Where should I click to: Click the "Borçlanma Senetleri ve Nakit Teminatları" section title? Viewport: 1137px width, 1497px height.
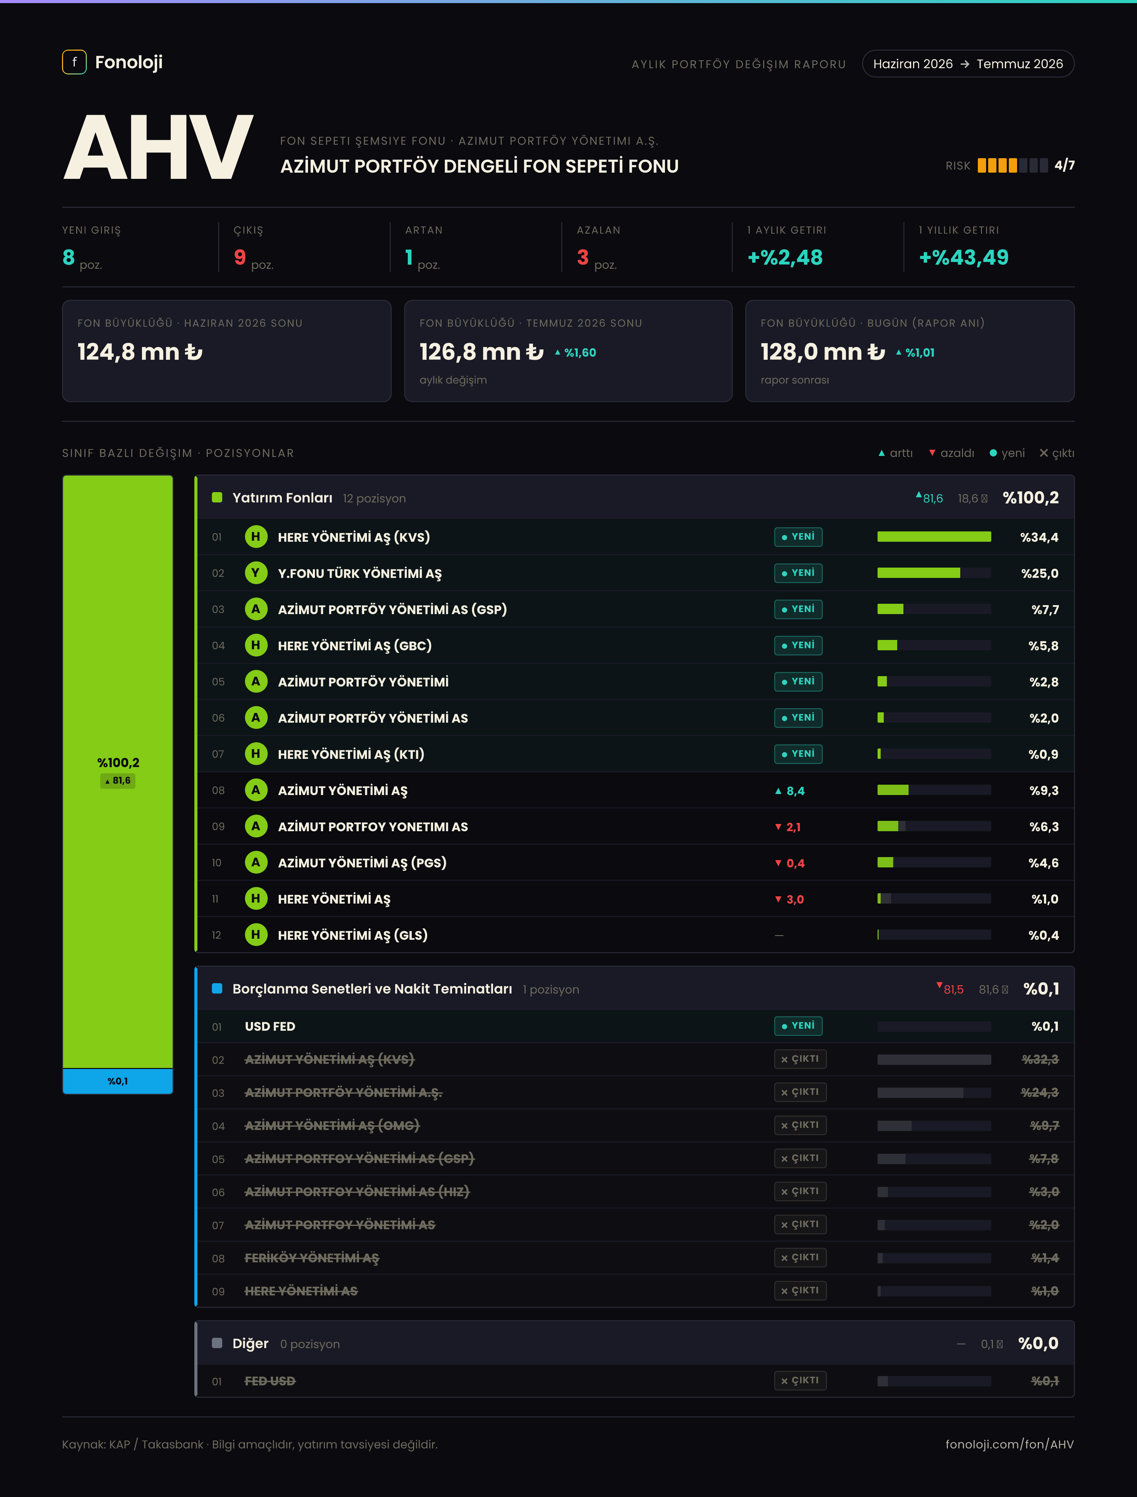372,989
